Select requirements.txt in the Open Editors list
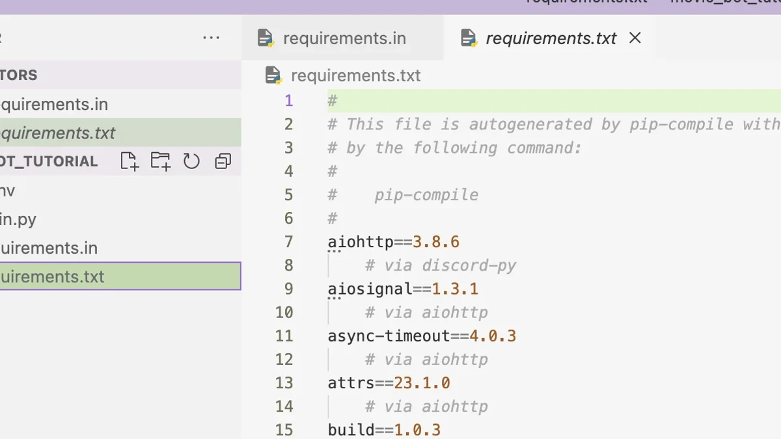This screenshot has height=439, width=781. (x=120, y=133)
